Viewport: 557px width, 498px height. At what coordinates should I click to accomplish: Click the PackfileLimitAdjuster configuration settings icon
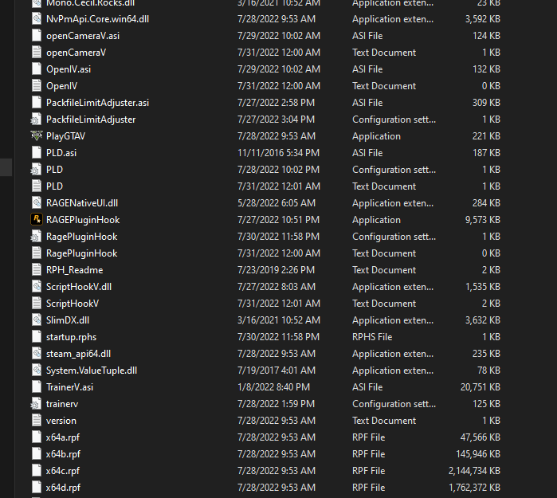tap(36, 120)
